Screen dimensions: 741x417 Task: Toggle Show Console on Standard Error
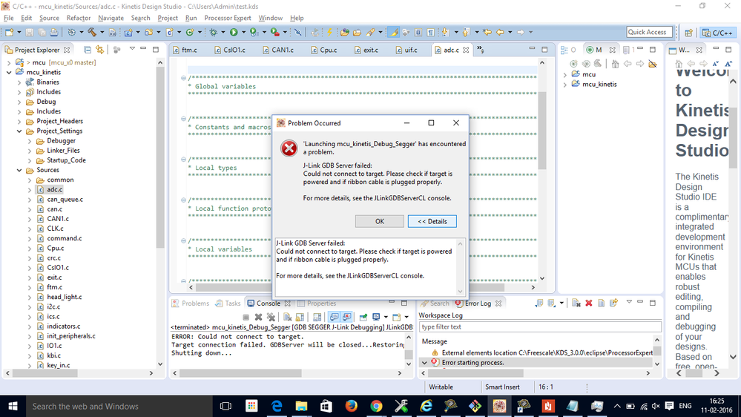click(346, 317)
